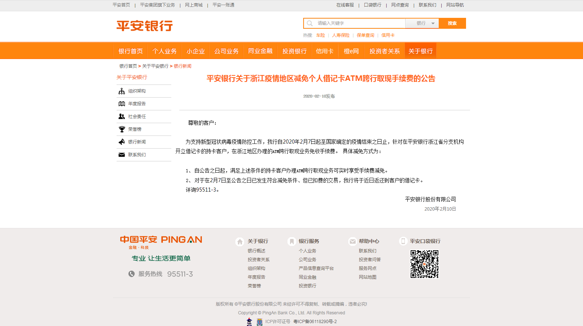Click the service hotline phone icon

click(132, 274)
